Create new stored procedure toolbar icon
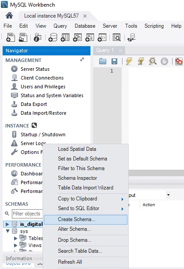 click(90, 37)
